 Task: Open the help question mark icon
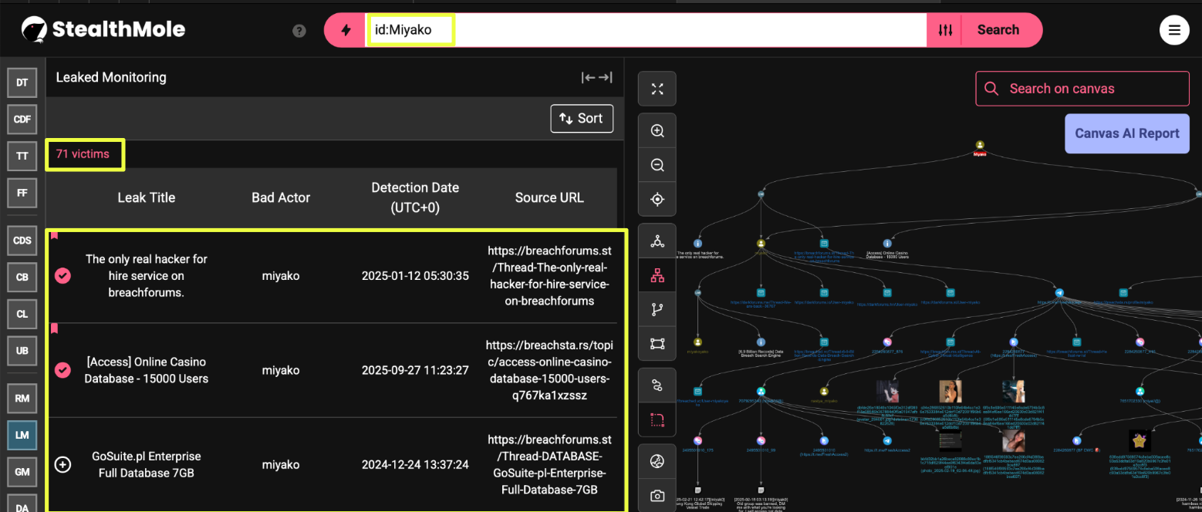tap(299, 31)
